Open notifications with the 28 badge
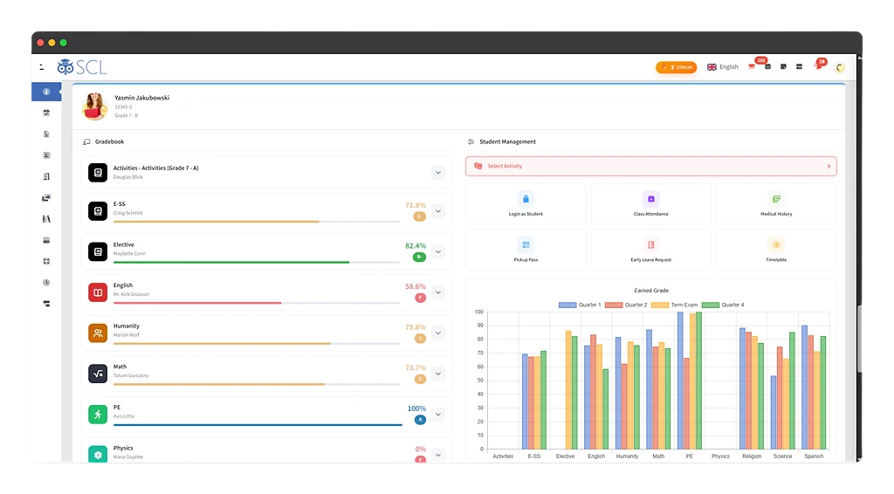The image size is (894, 494). [819, 66]
